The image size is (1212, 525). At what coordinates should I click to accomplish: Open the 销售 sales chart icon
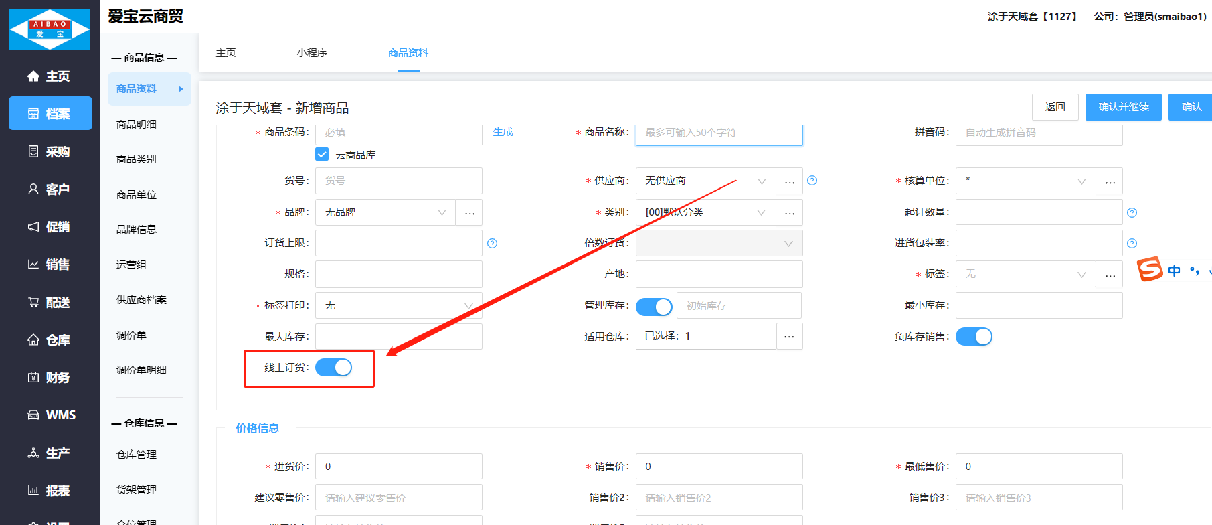(x=33, y=264)
